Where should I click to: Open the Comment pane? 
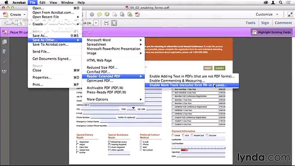click(283, 23)
